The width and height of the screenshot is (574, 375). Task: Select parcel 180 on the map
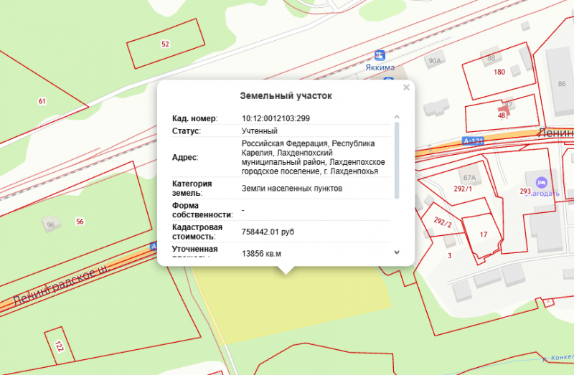tap(499, 72)
